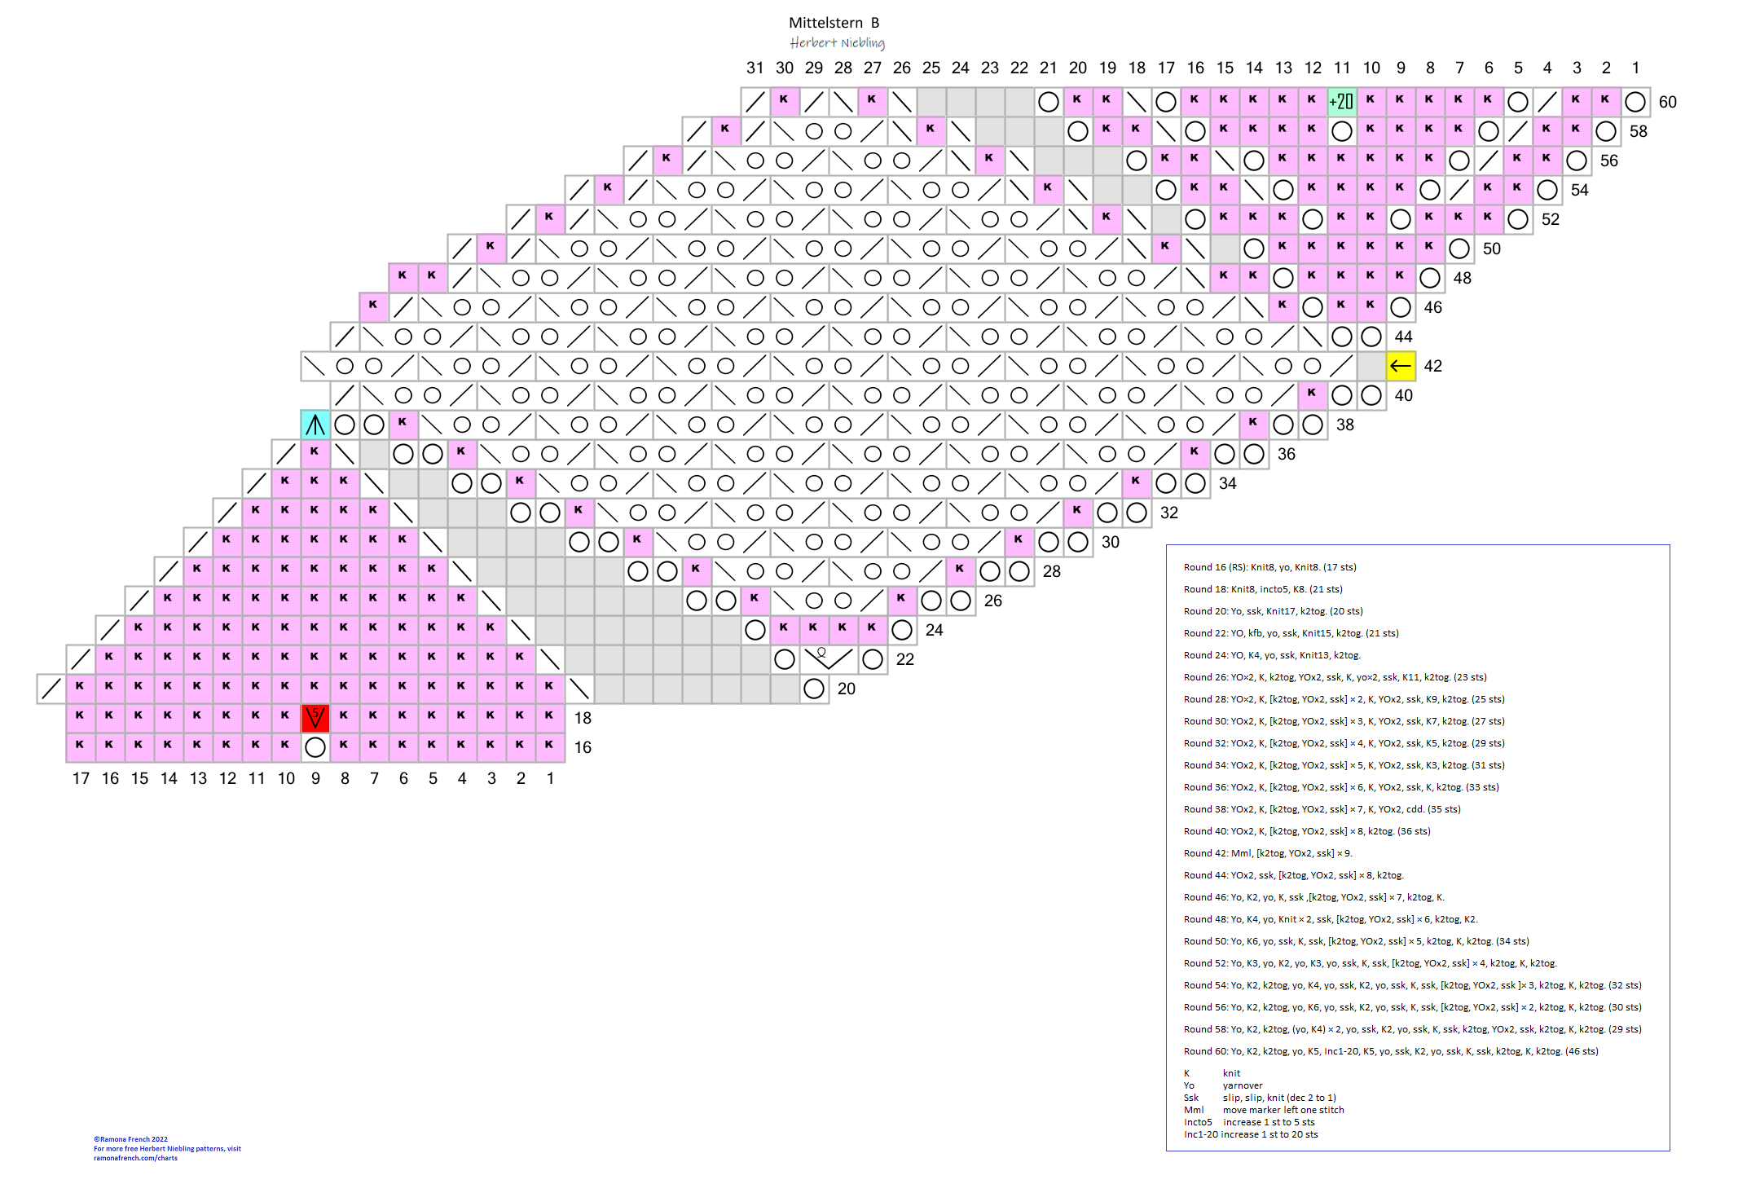The width and height of the screenshot is (1760, 1193).
Task: Select the Round 60 written instruction line
Action: (x=1390, y=1051)
